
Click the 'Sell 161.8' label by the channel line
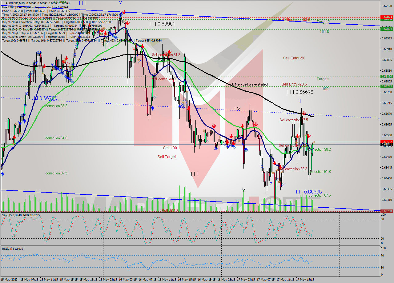point(170,210)
